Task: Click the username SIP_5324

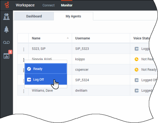Action: [82, 80]
